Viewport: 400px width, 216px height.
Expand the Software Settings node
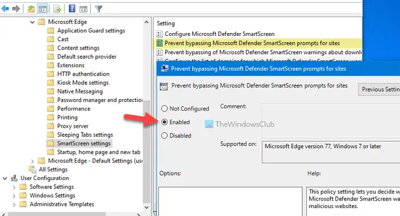pos(14,188)
